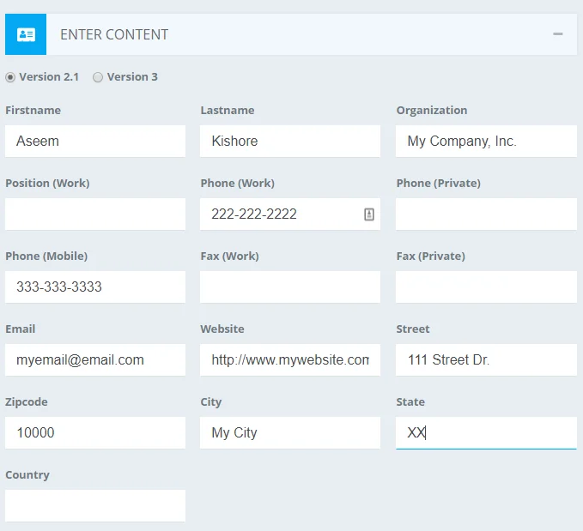Click the empty Country input field

pos(94,506)
